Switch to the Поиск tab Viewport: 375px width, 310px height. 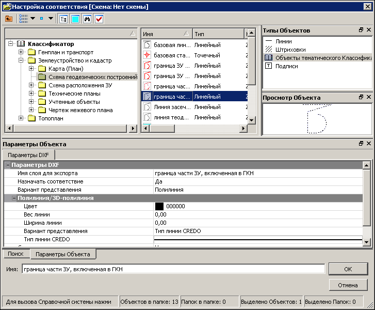(16, 254)
